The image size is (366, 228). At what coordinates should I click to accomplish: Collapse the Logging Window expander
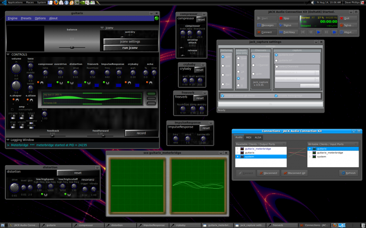pos(8,140)
